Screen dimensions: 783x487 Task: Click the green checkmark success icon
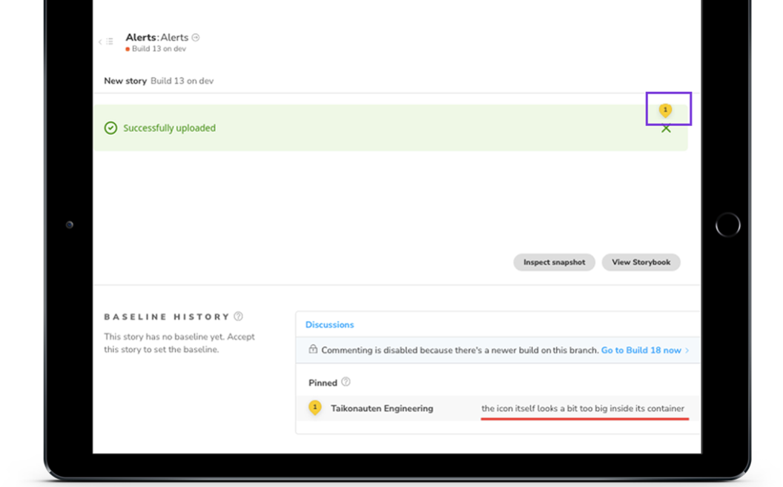[x=110, y=128]
